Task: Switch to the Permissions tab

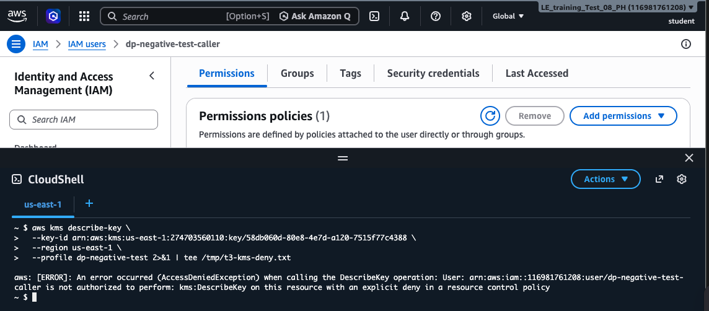Action: coord(227,73)
